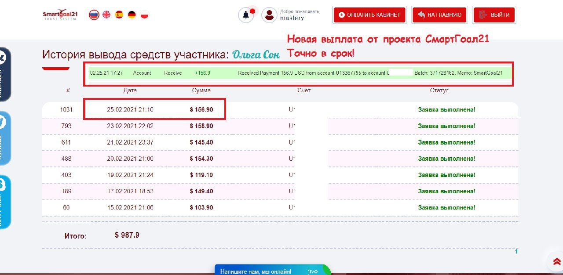Select the amount $ 149.40

point(201,191)
